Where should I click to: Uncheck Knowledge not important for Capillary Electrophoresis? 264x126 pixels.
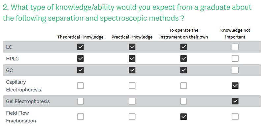coord(235,86)
